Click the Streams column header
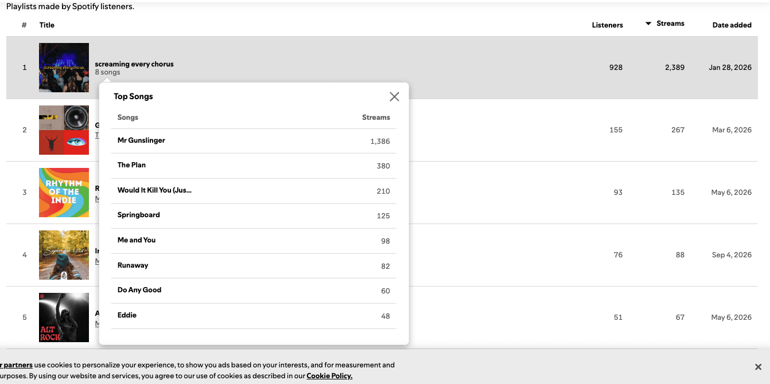The height and width of the screenshot is (384, 770). pyautogui.click(x=670, y=23)
